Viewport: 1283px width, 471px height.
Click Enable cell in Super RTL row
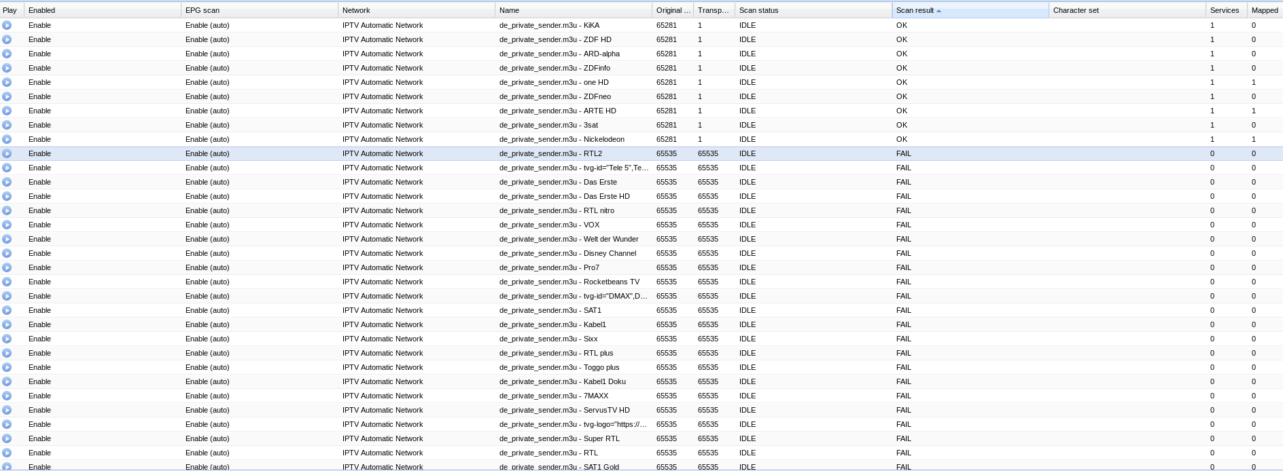[103, 438]
